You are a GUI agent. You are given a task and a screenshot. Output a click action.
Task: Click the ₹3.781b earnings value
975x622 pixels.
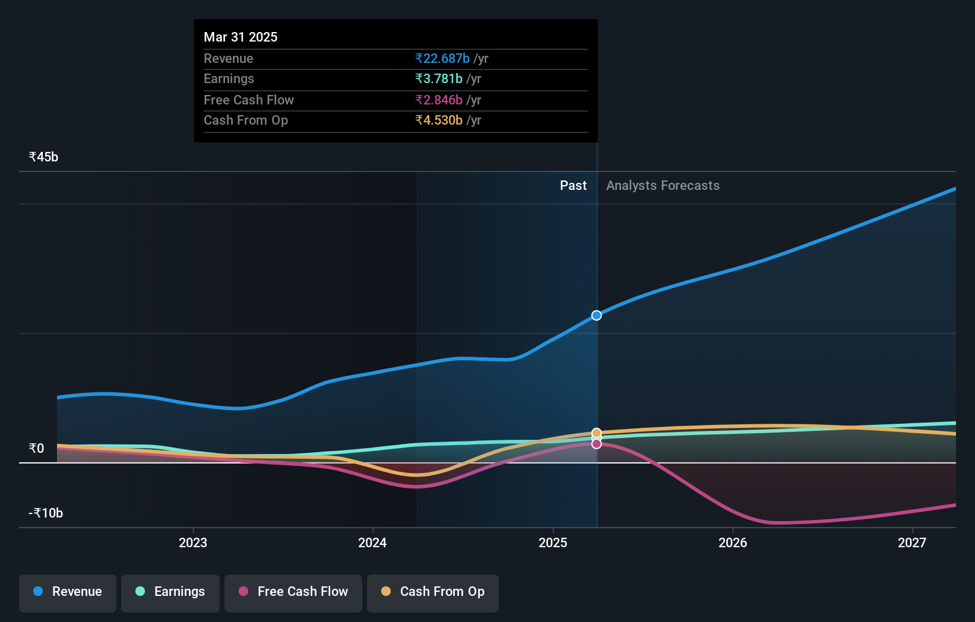439,79
